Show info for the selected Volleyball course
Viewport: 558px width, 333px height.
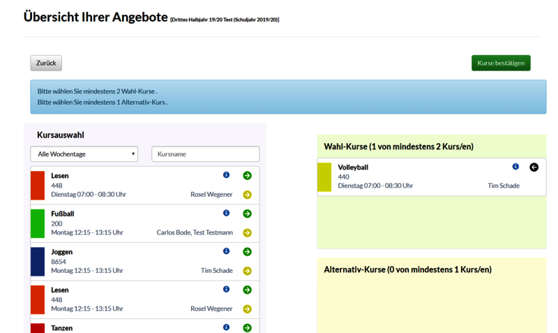click(515, 167)
